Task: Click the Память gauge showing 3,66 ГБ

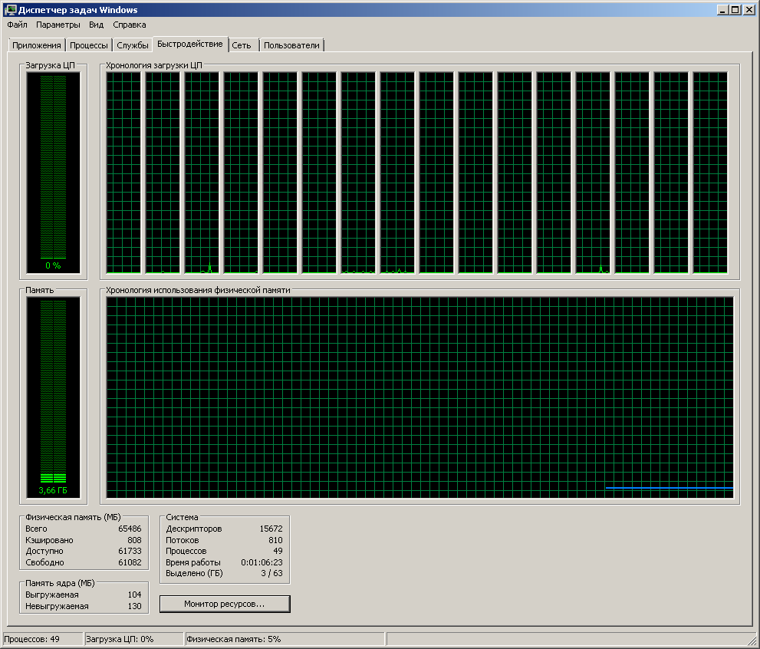Action: click(x=53, y=397)
